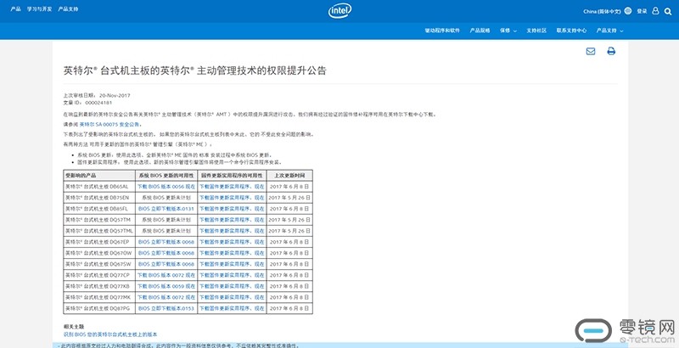Print the page with the printer icon
The width and height of the screenshot is (679, 348).
tap(611, 51)
